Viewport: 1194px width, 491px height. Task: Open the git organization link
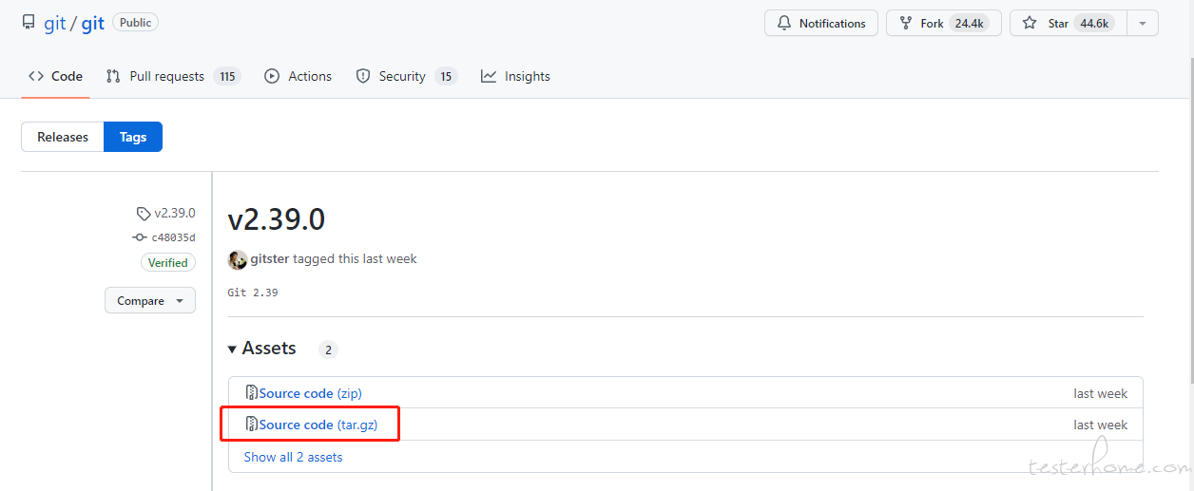(55, 24)
